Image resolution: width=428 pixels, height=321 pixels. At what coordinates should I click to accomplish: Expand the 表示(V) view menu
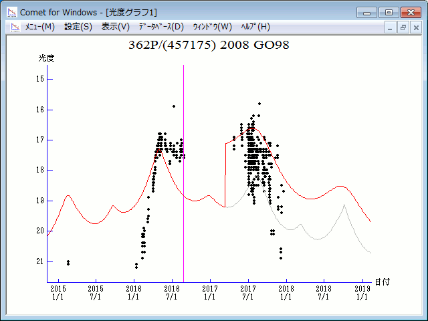pos(115,27)
